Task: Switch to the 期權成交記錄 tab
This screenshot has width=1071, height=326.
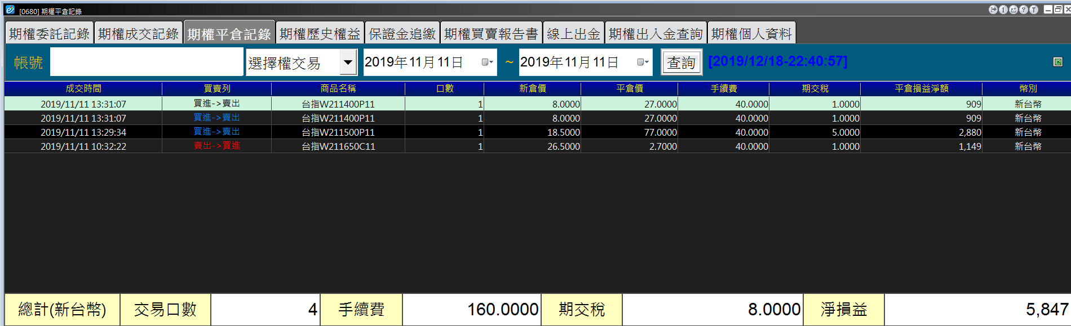Action: (138, 34)
